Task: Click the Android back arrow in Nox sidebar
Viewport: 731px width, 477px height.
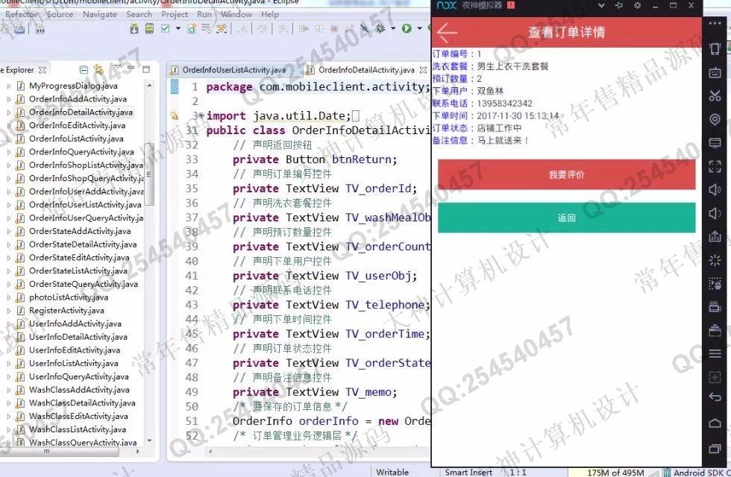Action: (715, 397)
